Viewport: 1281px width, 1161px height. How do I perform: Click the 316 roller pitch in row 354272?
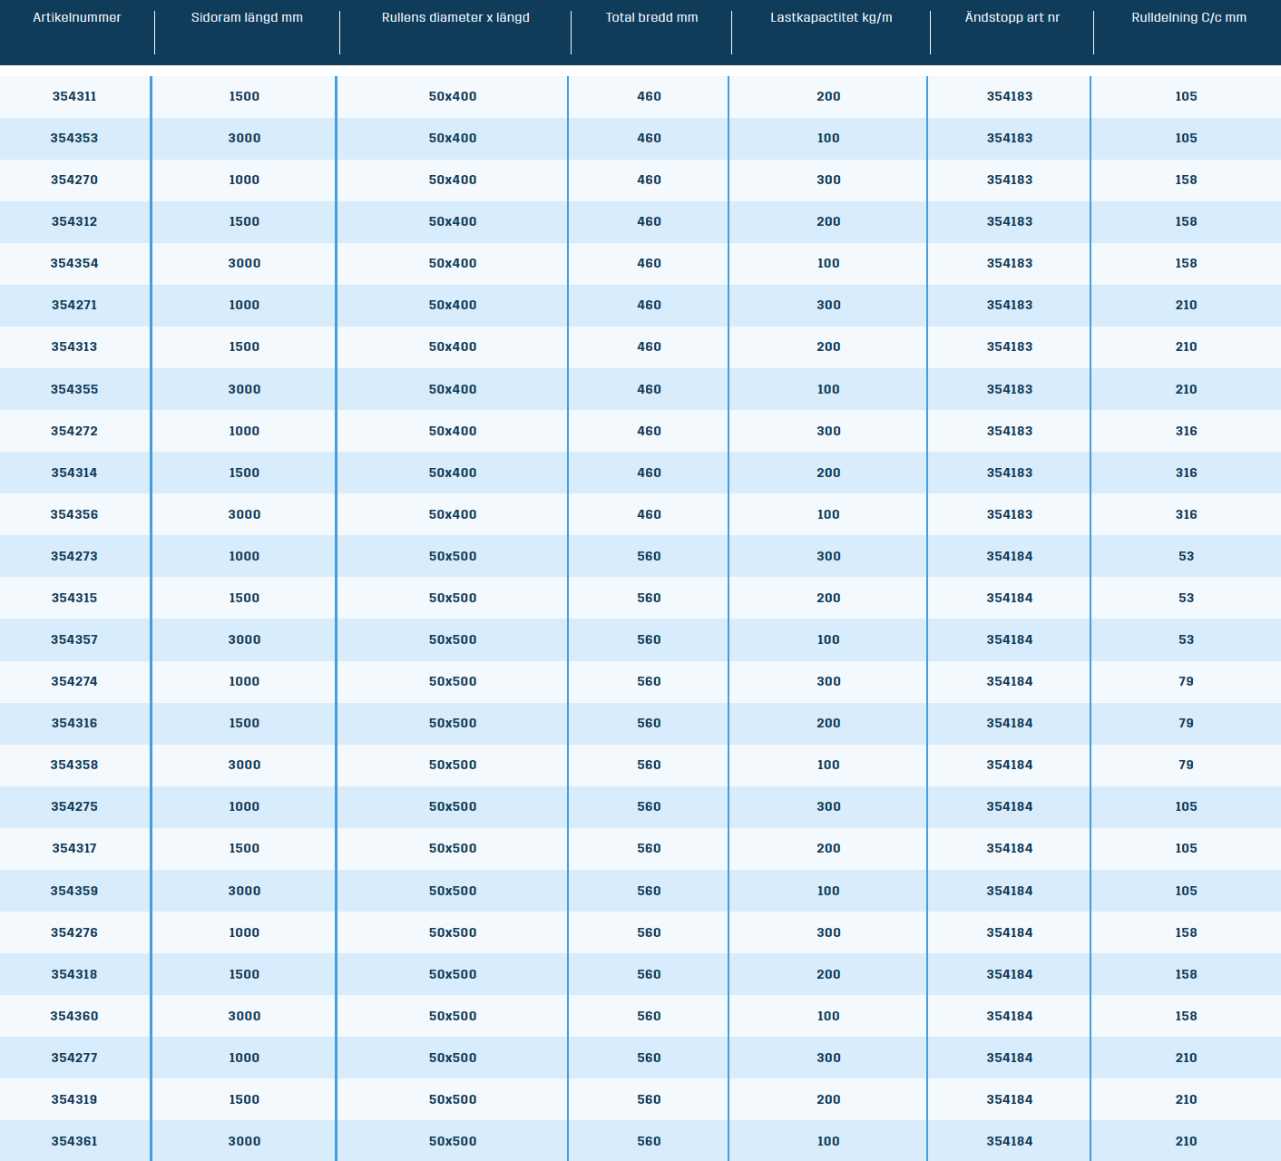pos(1187,431)
